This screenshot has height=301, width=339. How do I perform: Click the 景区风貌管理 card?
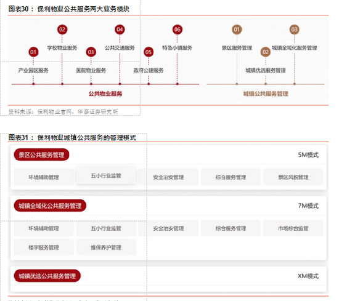pyautogui.click(x=293, y=177)
